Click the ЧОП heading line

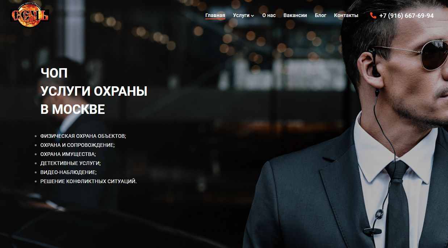54,73
